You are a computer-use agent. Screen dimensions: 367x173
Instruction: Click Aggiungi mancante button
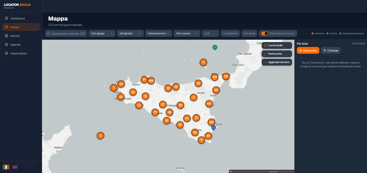pyautogui.click(x=277, y=62)
